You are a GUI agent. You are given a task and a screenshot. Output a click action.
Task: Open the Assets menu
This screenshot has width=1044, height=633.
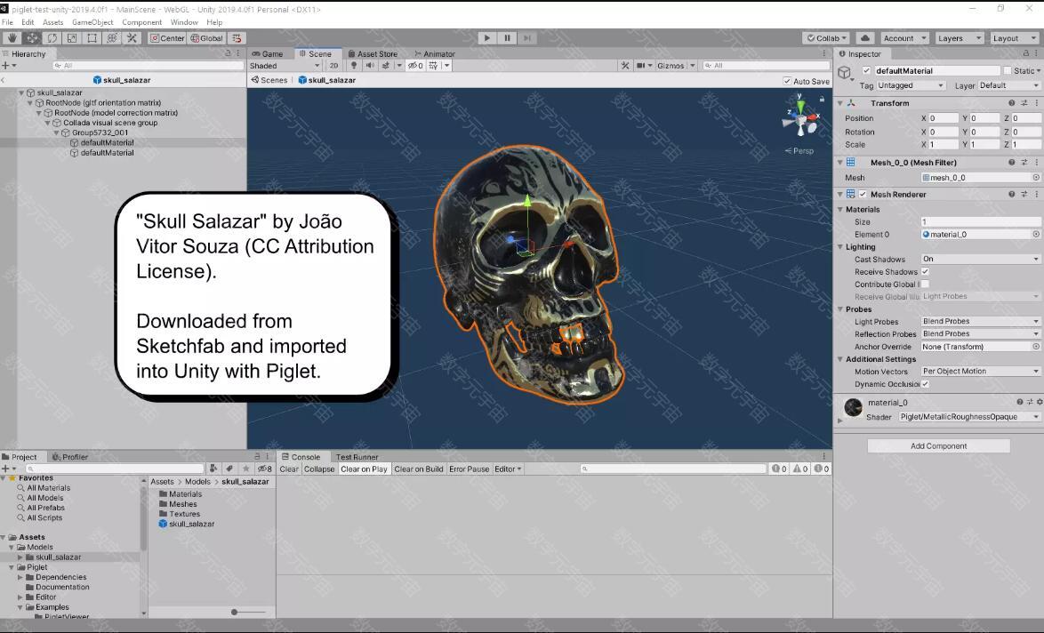[x=53, y=22]
